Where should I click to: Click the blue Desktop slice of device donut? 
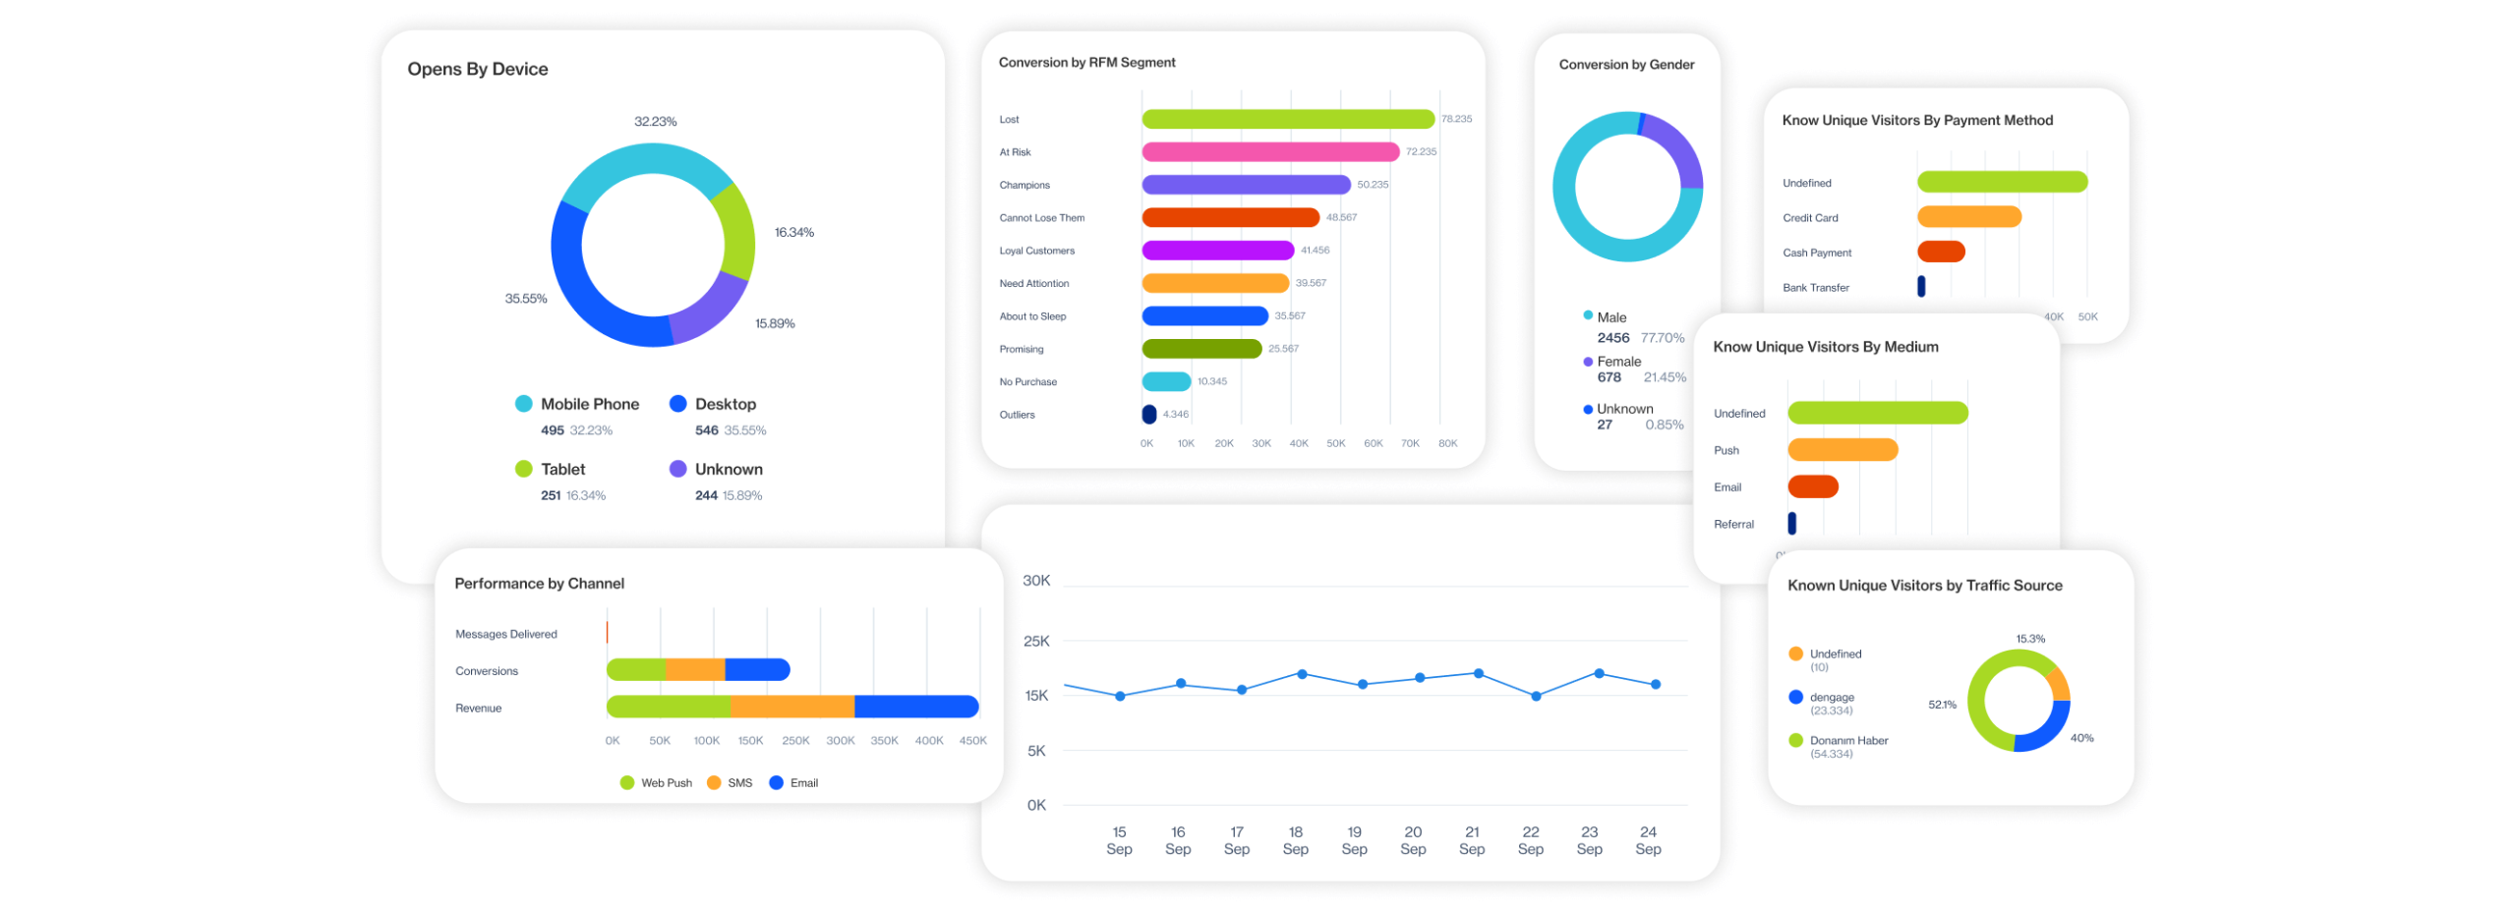point(582,285)
